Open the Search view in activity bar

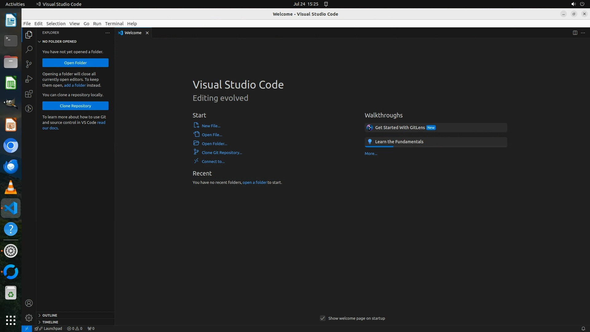click(29, 49)
